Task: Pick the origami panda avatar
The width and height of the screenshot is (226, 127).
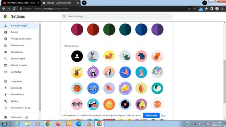Action: pyautogui.click(x=93, y=72)
